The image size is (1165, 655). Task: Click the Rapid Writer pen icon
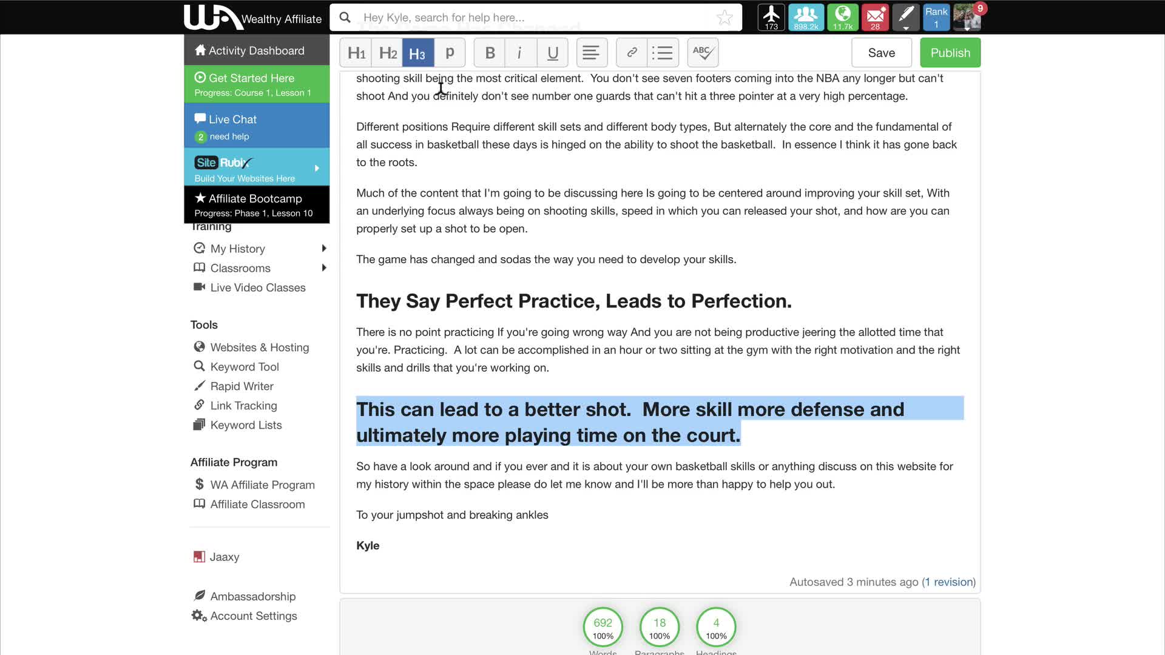[x=199, y=386]
